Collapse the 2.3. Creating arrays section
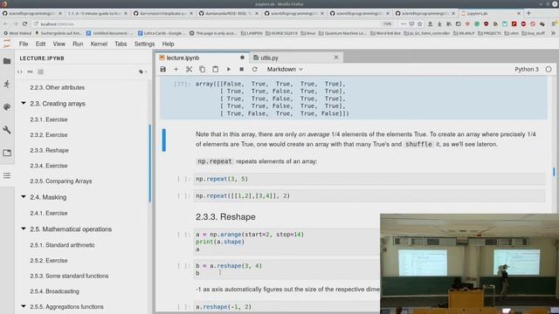This screenshot has width=559, height=314. (24, 103)
